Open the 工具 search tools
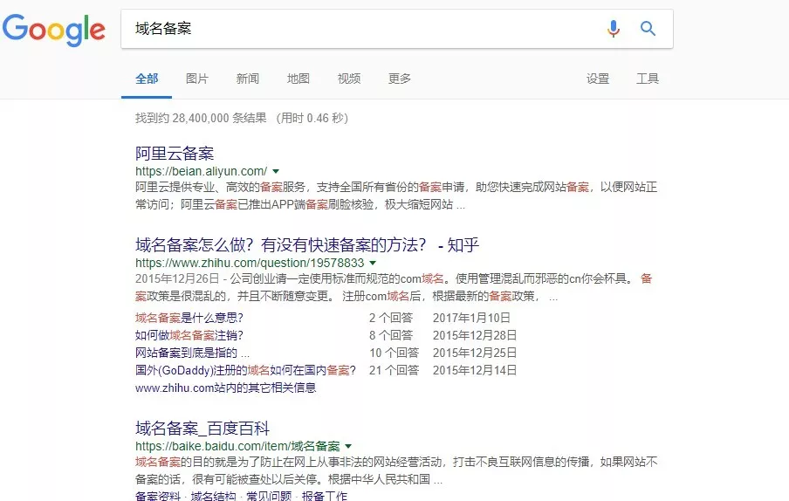The width and height of the screenshot is (789, 501). pyautogui.click(x=647, y=79)
